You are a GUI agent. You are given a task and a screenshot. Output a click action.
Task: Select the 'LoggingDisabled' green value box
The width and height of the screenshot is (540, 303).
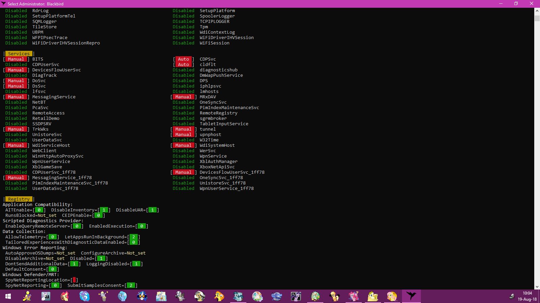coord(136,264)
